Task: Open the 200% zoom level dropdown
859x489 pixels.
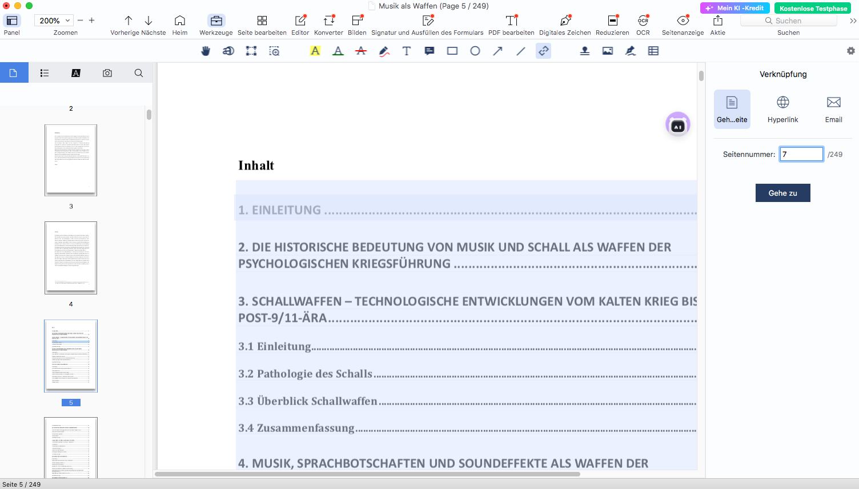Action: coord(54,21)
